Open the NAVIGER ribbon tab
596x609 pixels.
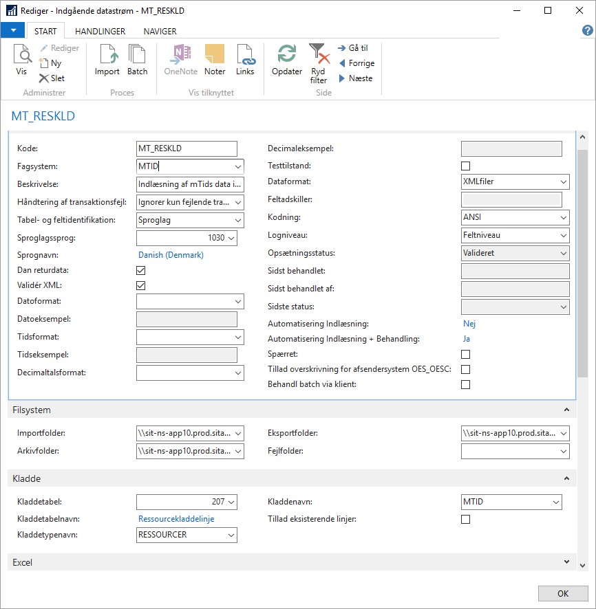coord(160,31)
